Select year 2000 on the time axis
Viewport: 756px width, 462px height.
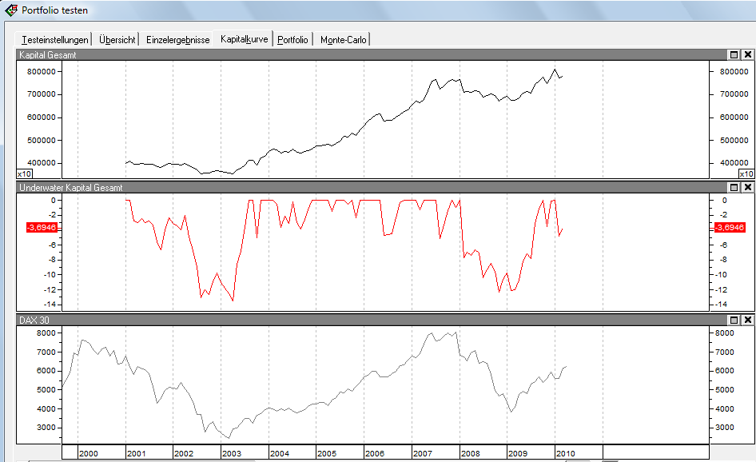(88, 453)
